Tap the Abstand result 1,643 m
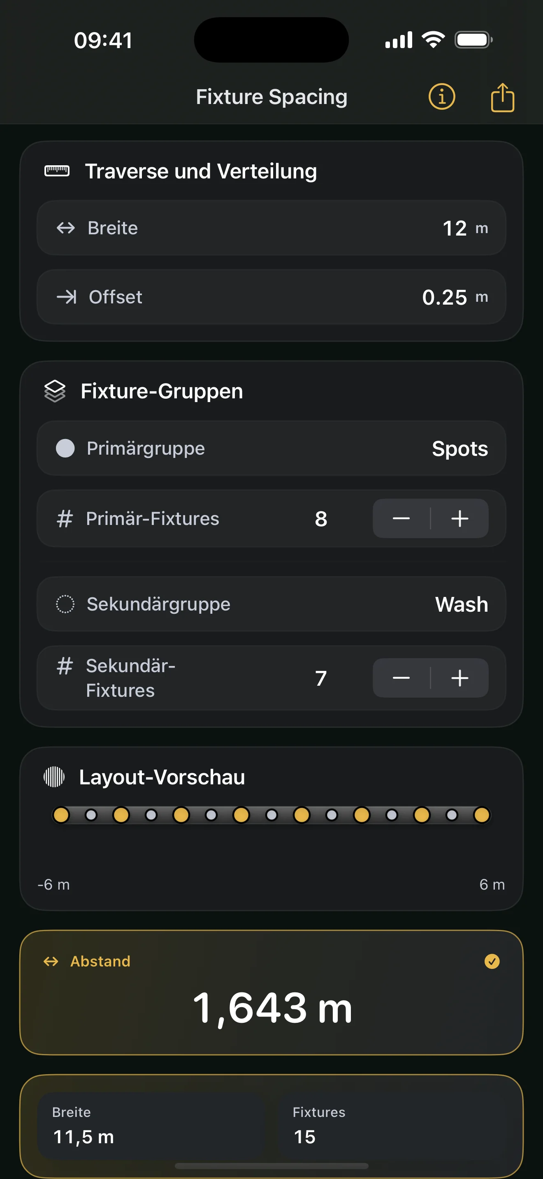Screen dimensions: 543x1179 click(272, 1009)
